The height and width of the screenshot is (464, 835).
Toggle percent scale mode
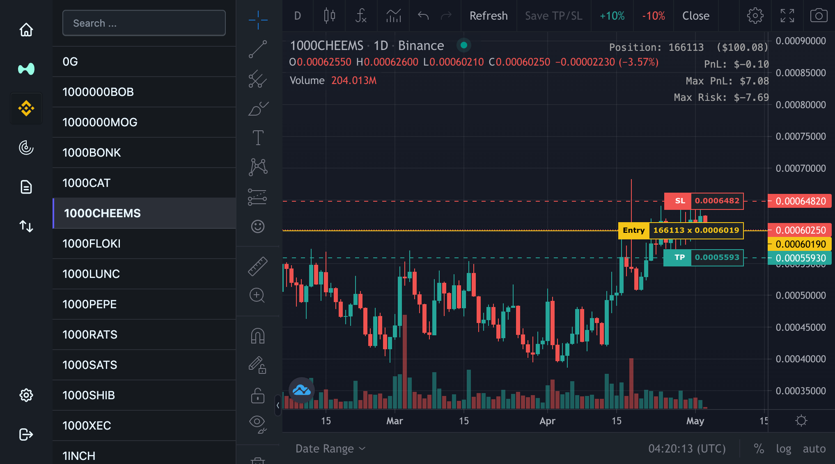[x=759, y=448]
